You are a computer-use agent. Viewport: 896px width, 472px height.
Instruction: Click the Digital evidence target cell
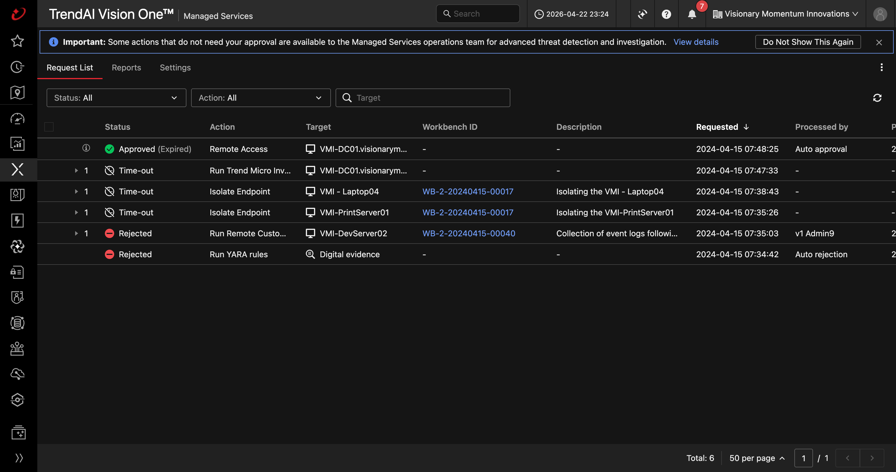point(350,254)
